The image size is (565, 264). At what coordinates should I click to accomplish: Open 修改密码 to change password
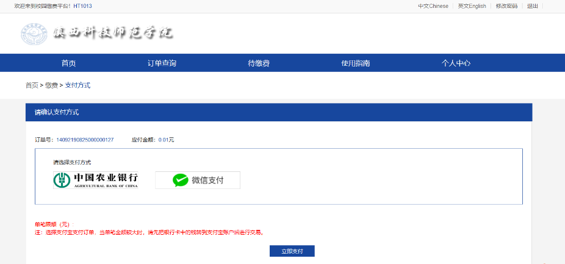[x=506, y=6]
